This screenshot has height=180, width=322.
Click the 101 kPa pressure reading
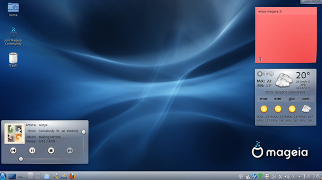point(303,88)
